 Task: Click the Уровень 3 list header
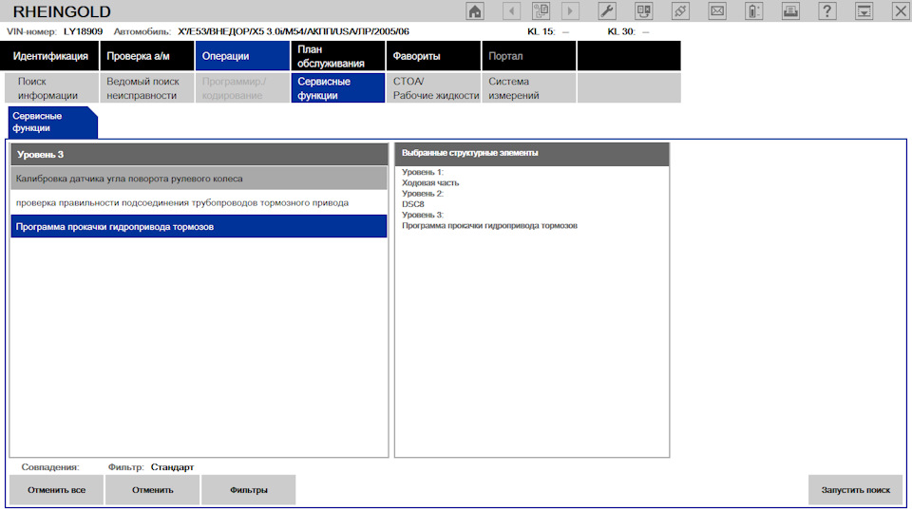click(x=199, y=154)
